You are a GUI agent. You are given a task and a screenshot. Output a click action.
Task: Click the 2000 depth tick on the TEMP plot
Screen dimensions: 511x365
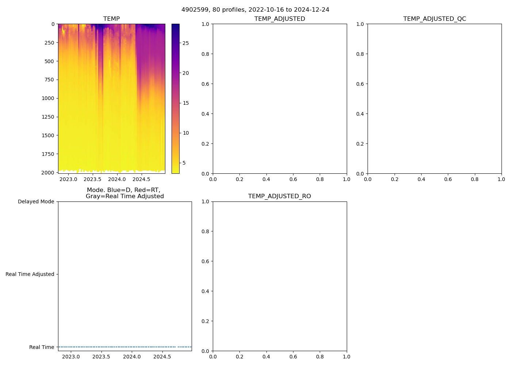(x=47, y=173)
